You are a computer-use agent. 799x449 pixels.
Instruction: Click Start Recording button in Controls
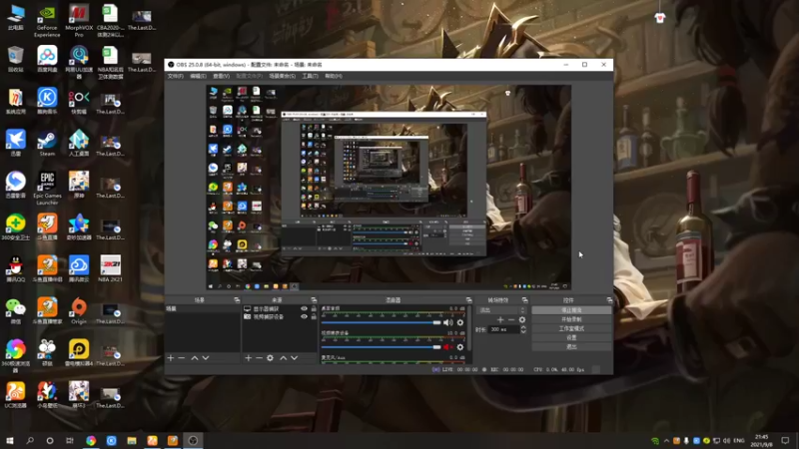[571, 319]
